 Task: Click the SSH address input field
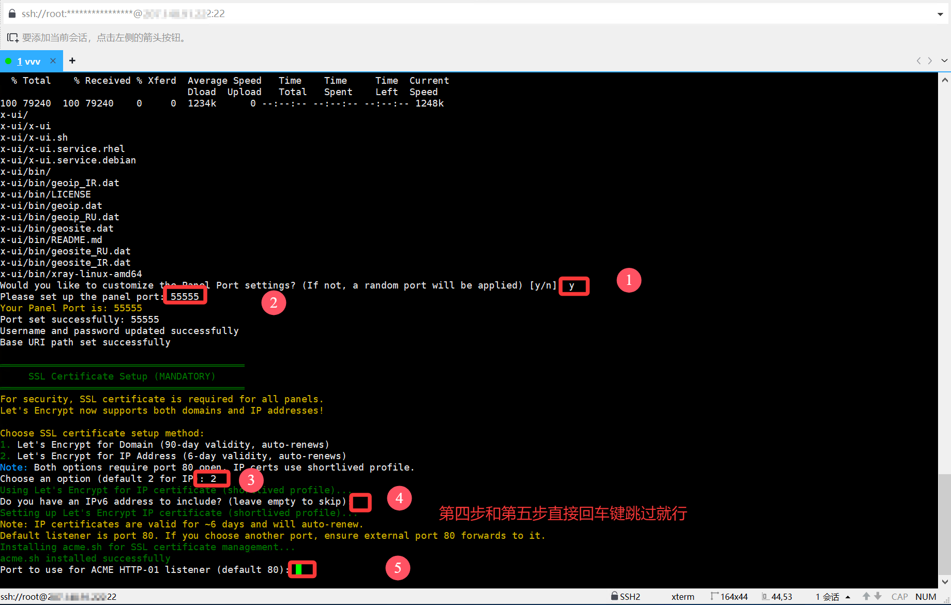point(465,13)
